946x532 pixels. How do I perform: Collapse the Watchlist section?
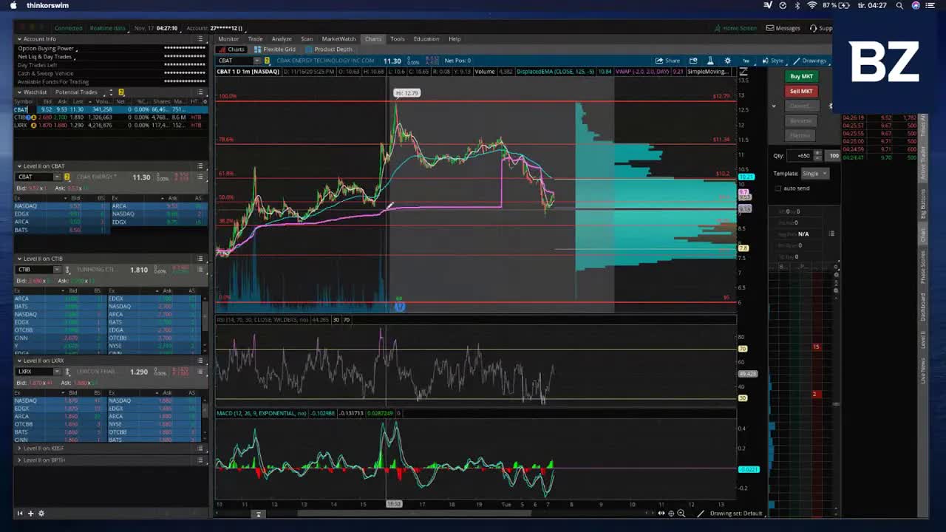(x=19, y=92)
